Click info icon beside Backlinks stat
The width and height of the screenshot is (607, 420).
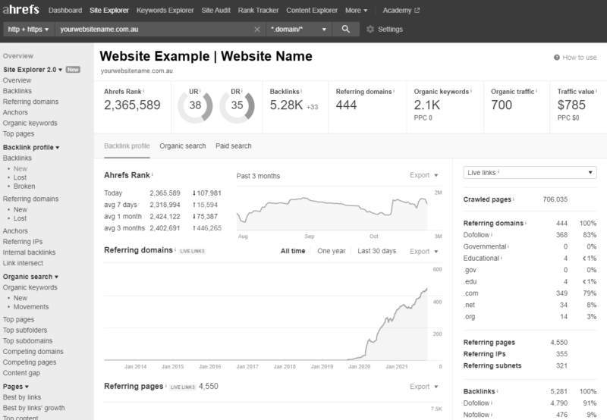tap(301, 91)
